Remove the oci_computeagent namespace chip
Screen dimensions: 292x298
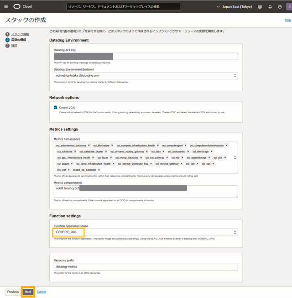coord(185,146)
